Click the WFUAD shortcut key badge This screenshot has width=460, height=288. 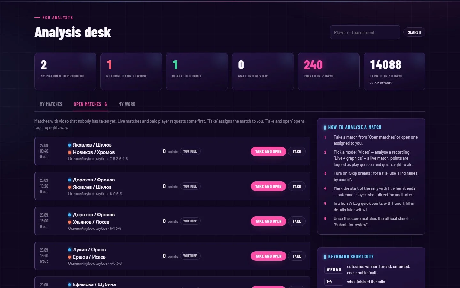[x=334, y=270]
